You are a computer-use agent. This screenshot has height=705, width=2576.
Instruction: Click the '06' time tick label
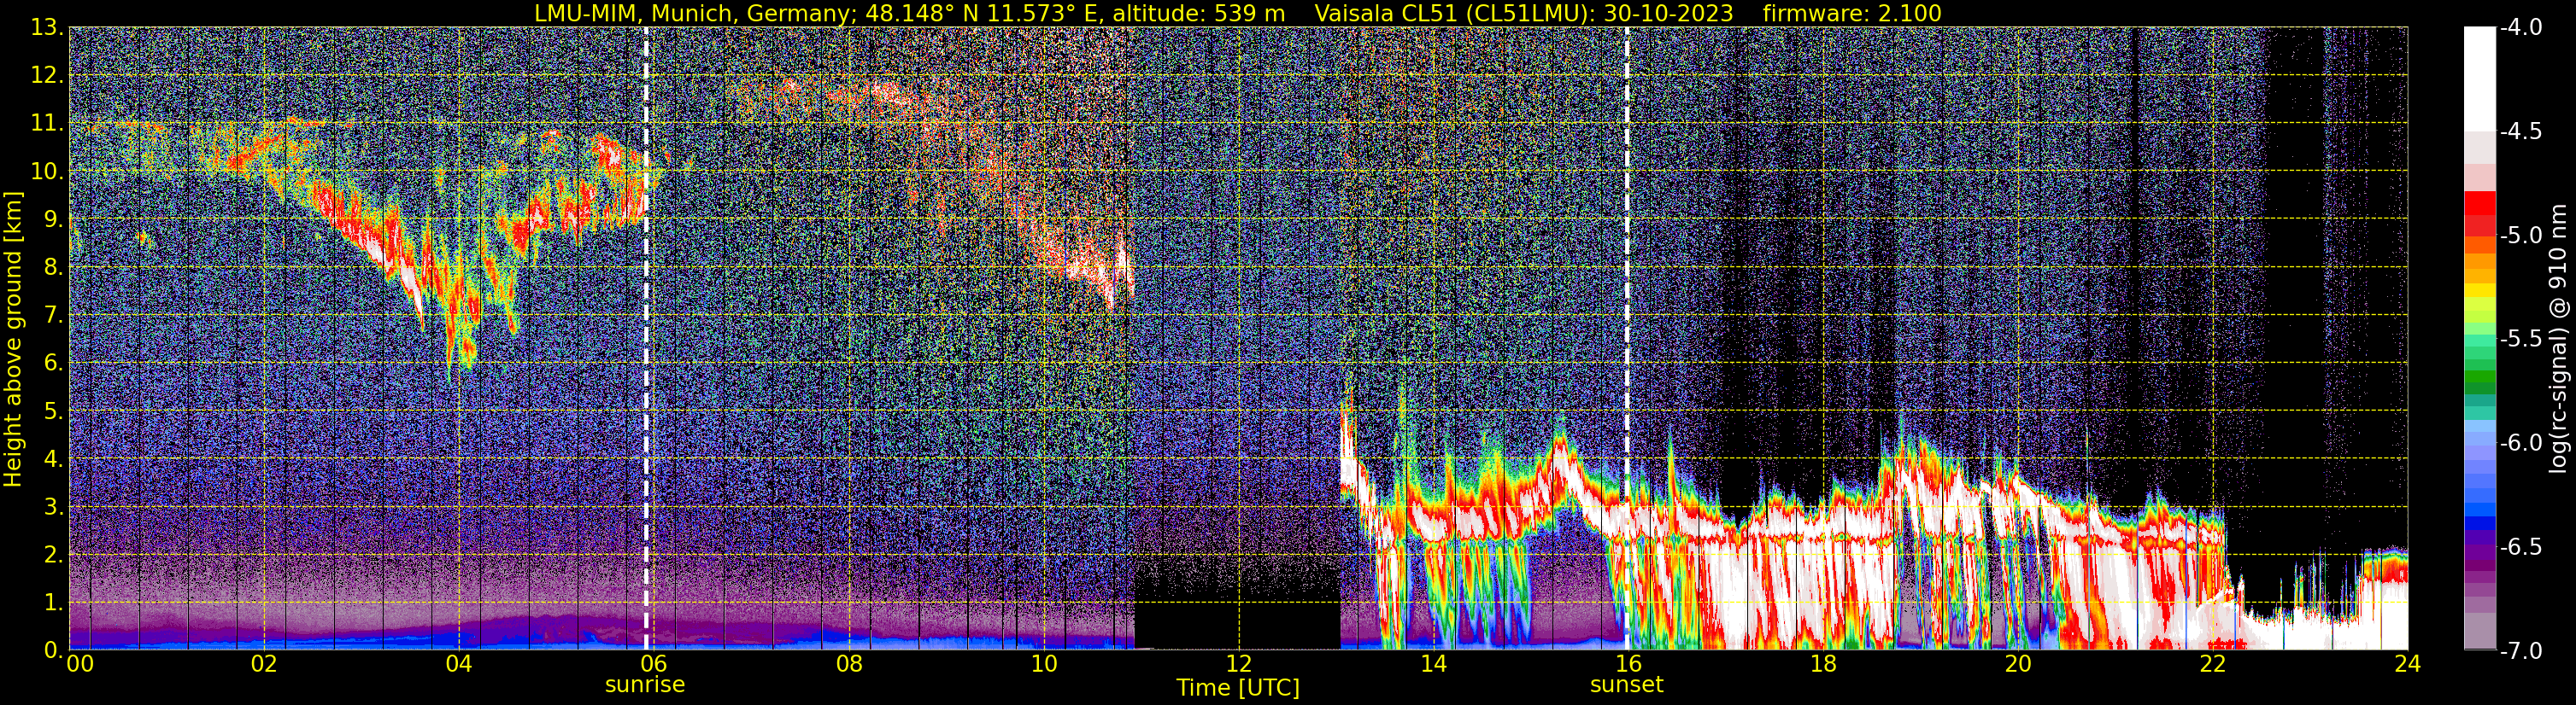(654, 664)
